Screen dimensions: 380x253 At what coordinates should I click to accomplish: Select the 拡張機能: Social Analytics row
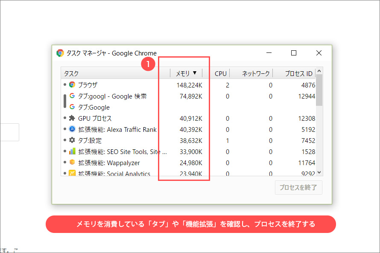(x=188, y=172)
